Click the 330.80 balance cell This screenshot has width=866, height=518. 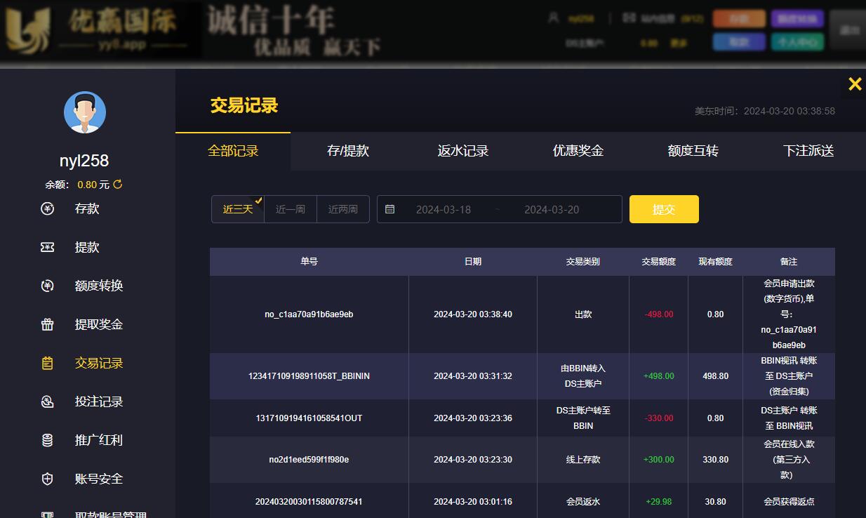[x=716, y=460]
